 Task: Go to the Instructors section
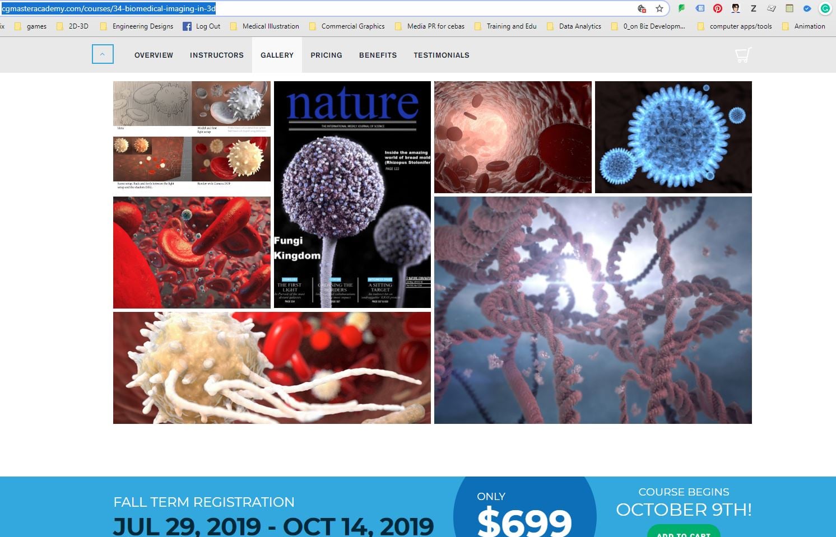tap(217, 55)
